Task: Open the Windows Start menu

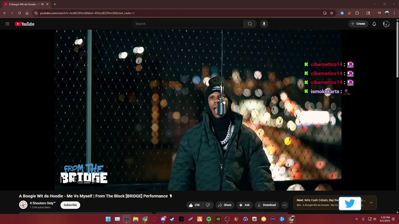Action: pyautogui.click(x=108, y=219)
